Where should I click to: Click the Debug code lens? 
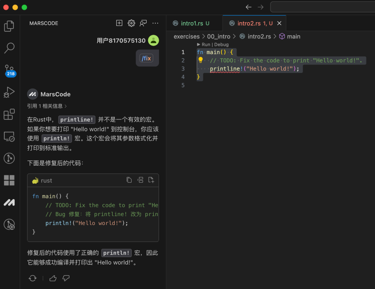click(x=222, y=44)
